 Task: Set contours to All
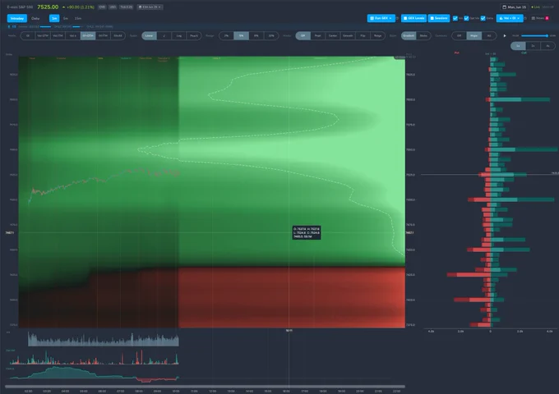pos(489,35)
